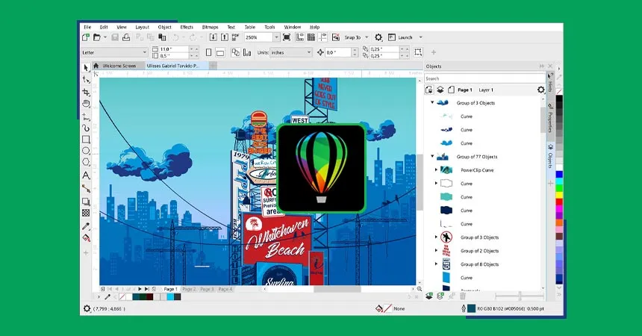
Task: Click the Objects panel search field
Action: pyautogui.click(x=484, y=78)
